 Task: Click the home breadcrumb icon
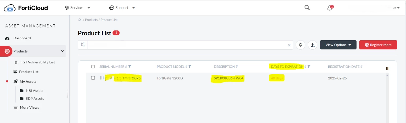pyautogui.click(x=79, y=20)
